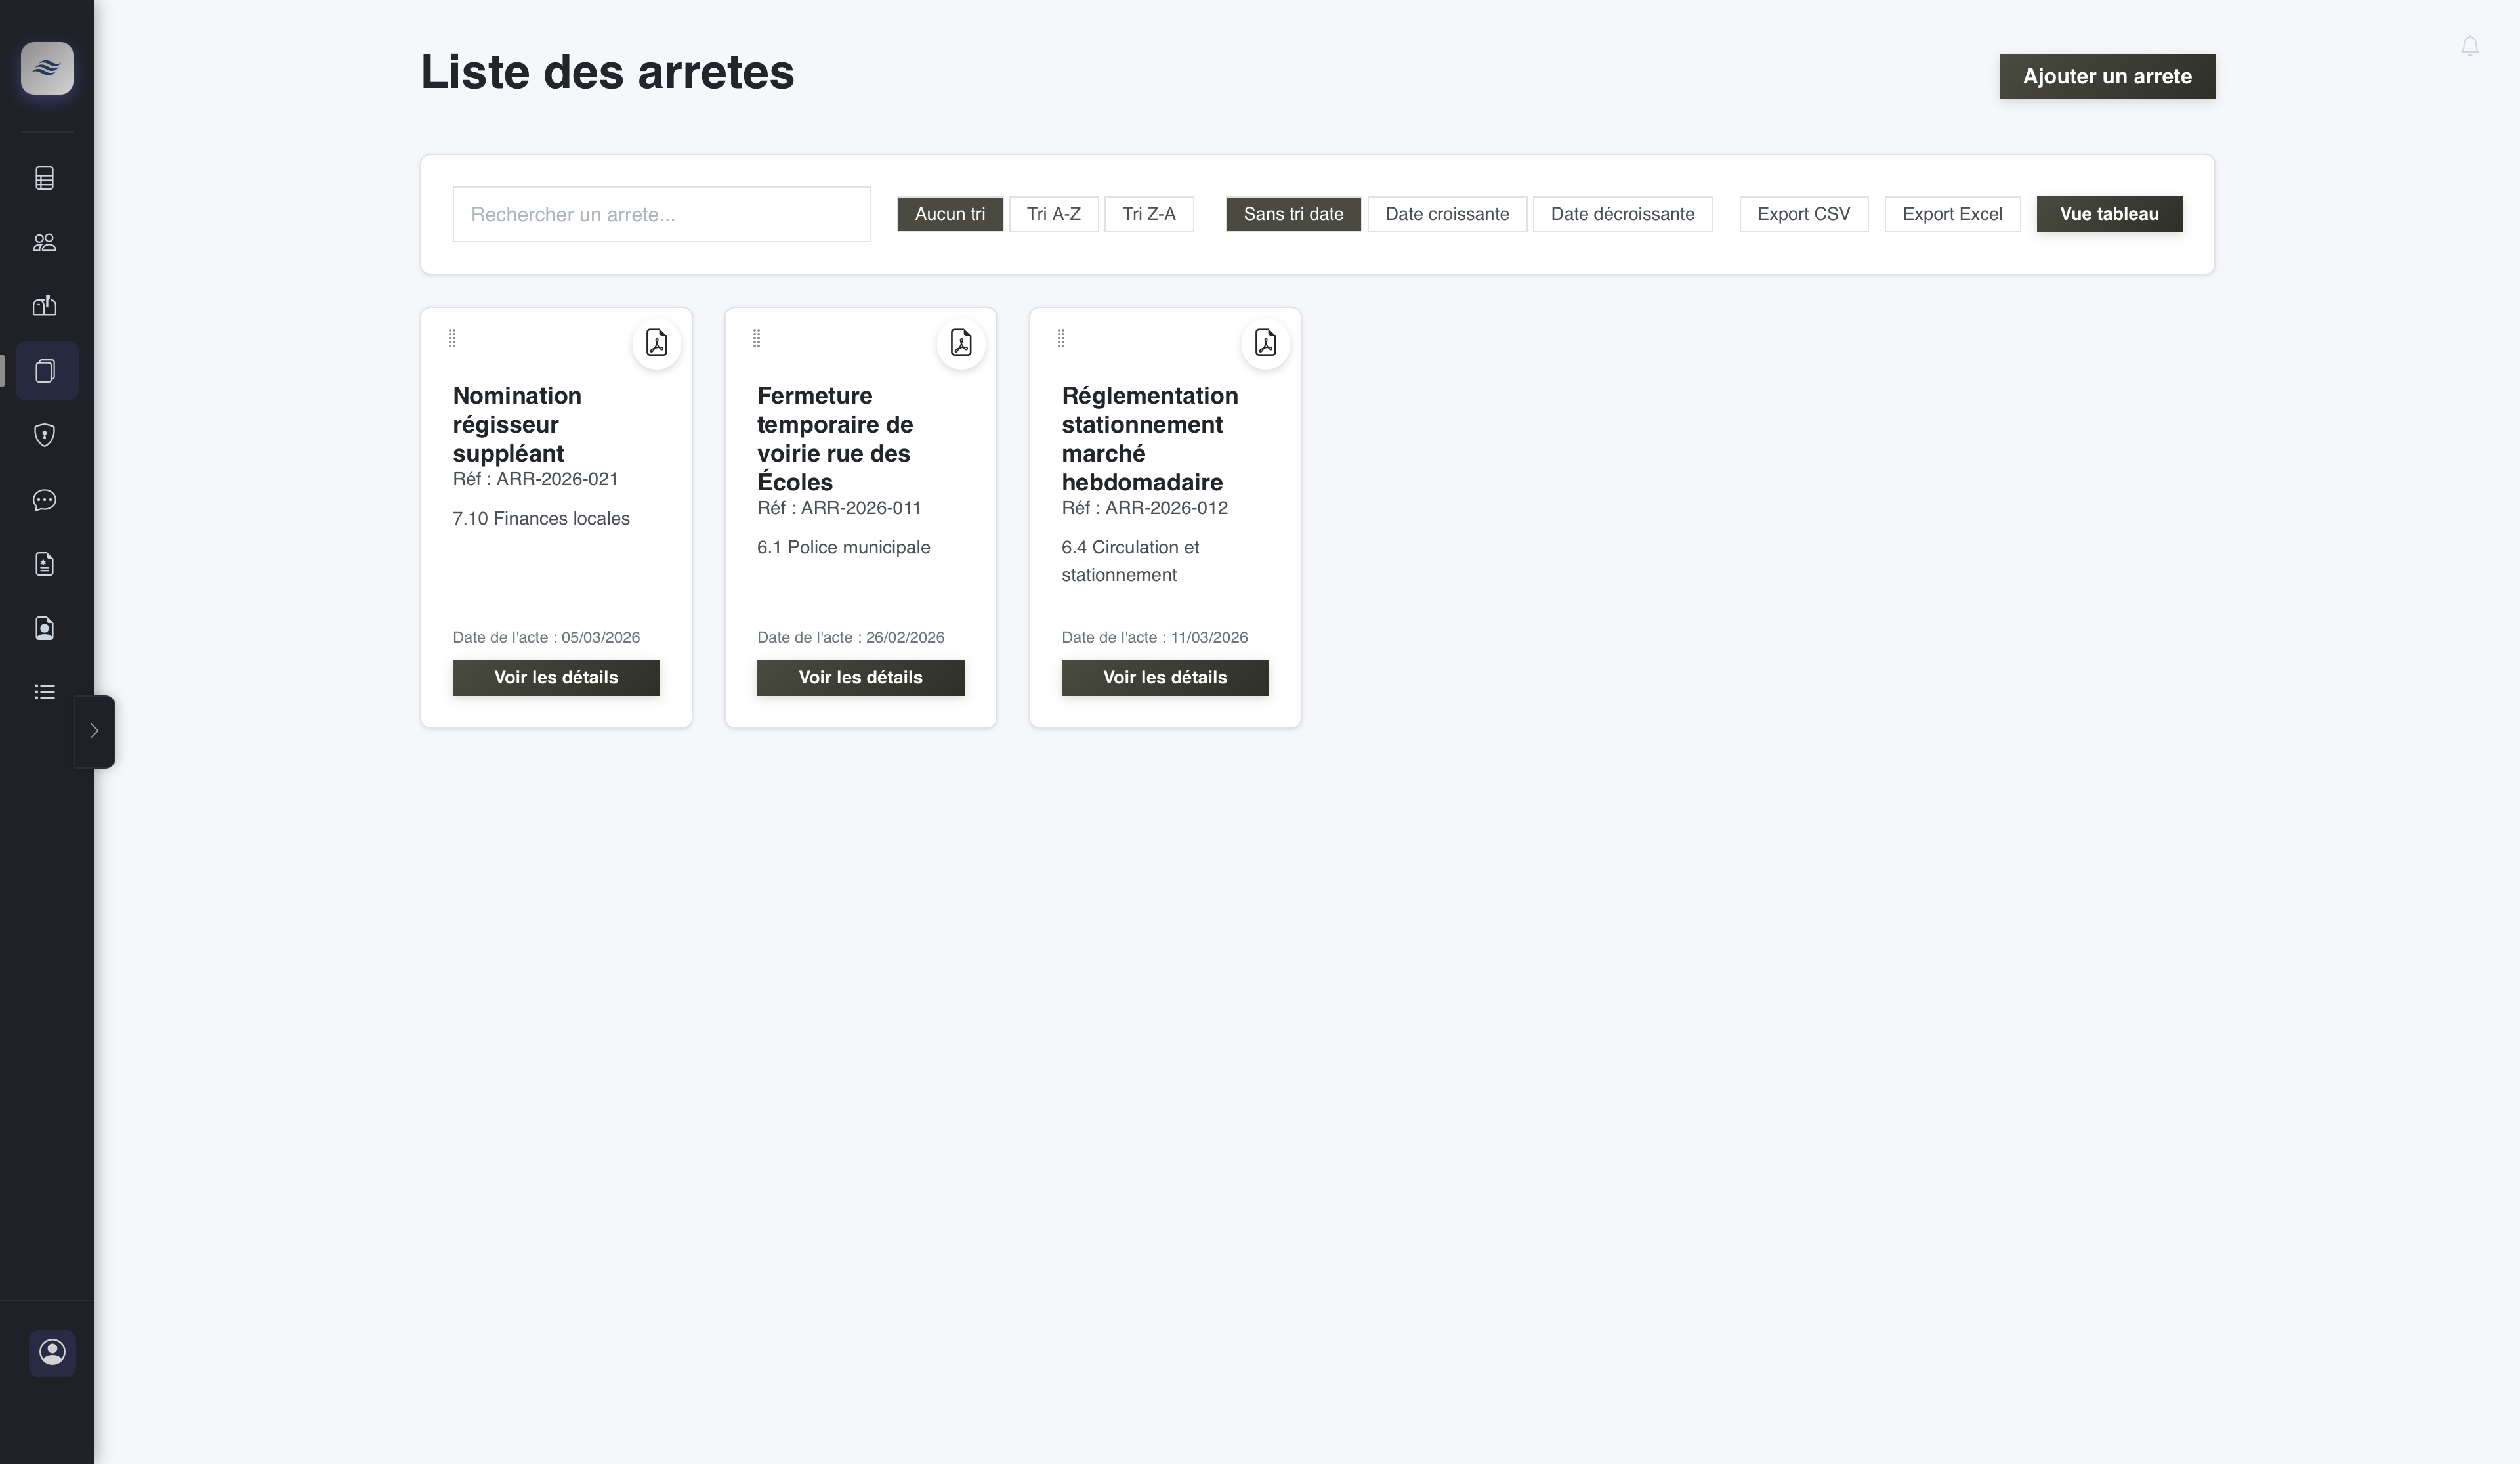This screenshot has height=1464, width=2520.
Task: Open the user profile at sidebar bottom
Action: pos(52,1353)
